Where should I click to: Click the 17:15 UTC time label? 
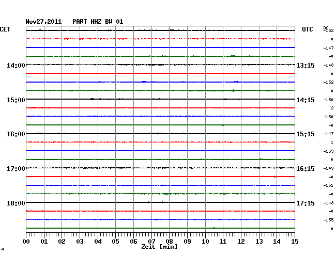pyautogui.click(x=305, y=203)
